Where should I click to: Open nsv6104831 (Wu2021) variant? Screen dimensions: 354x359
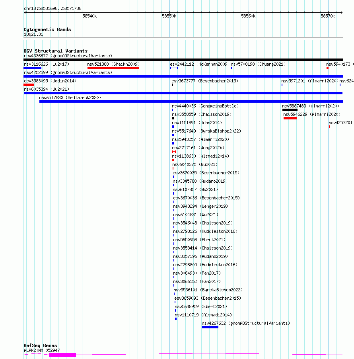[x=196, y=215]
